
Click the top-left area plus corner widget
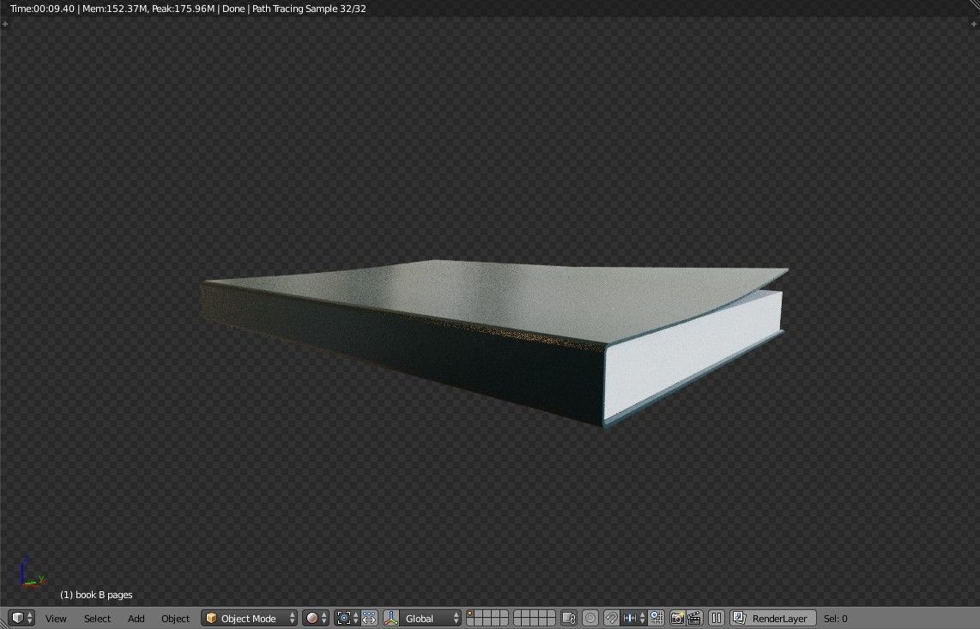pyautogui.click(x=5, y=24)
